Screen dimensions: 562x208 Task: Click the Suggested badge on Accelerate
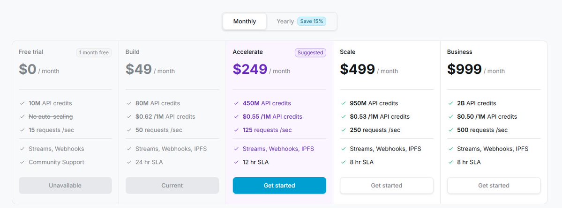pyautogui.click(x=310, y=52)
